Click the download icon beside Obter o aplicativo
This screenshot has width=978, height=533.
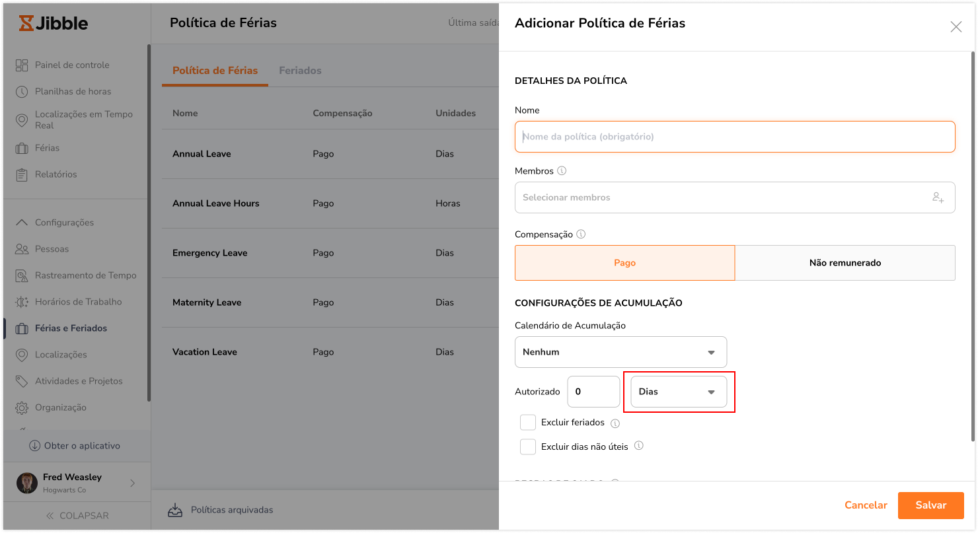[x=35, y=446]
